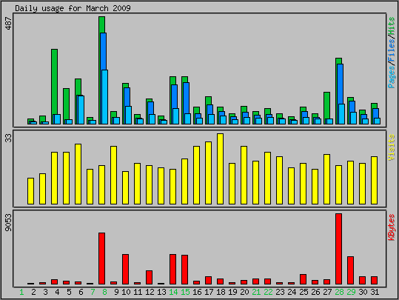The width and height of the screenshot is (399, 300).
Task: Click the 487 value on the hits axis
Action: 9,24
